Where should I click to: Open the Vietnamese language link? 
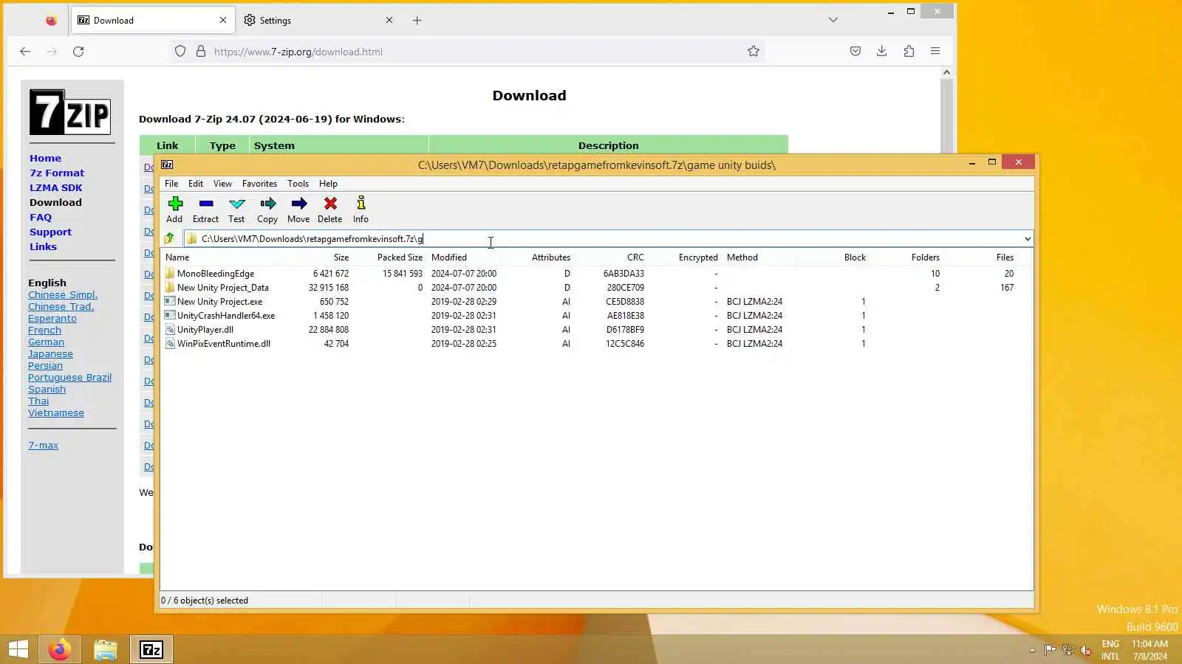[x=56, y=413]
